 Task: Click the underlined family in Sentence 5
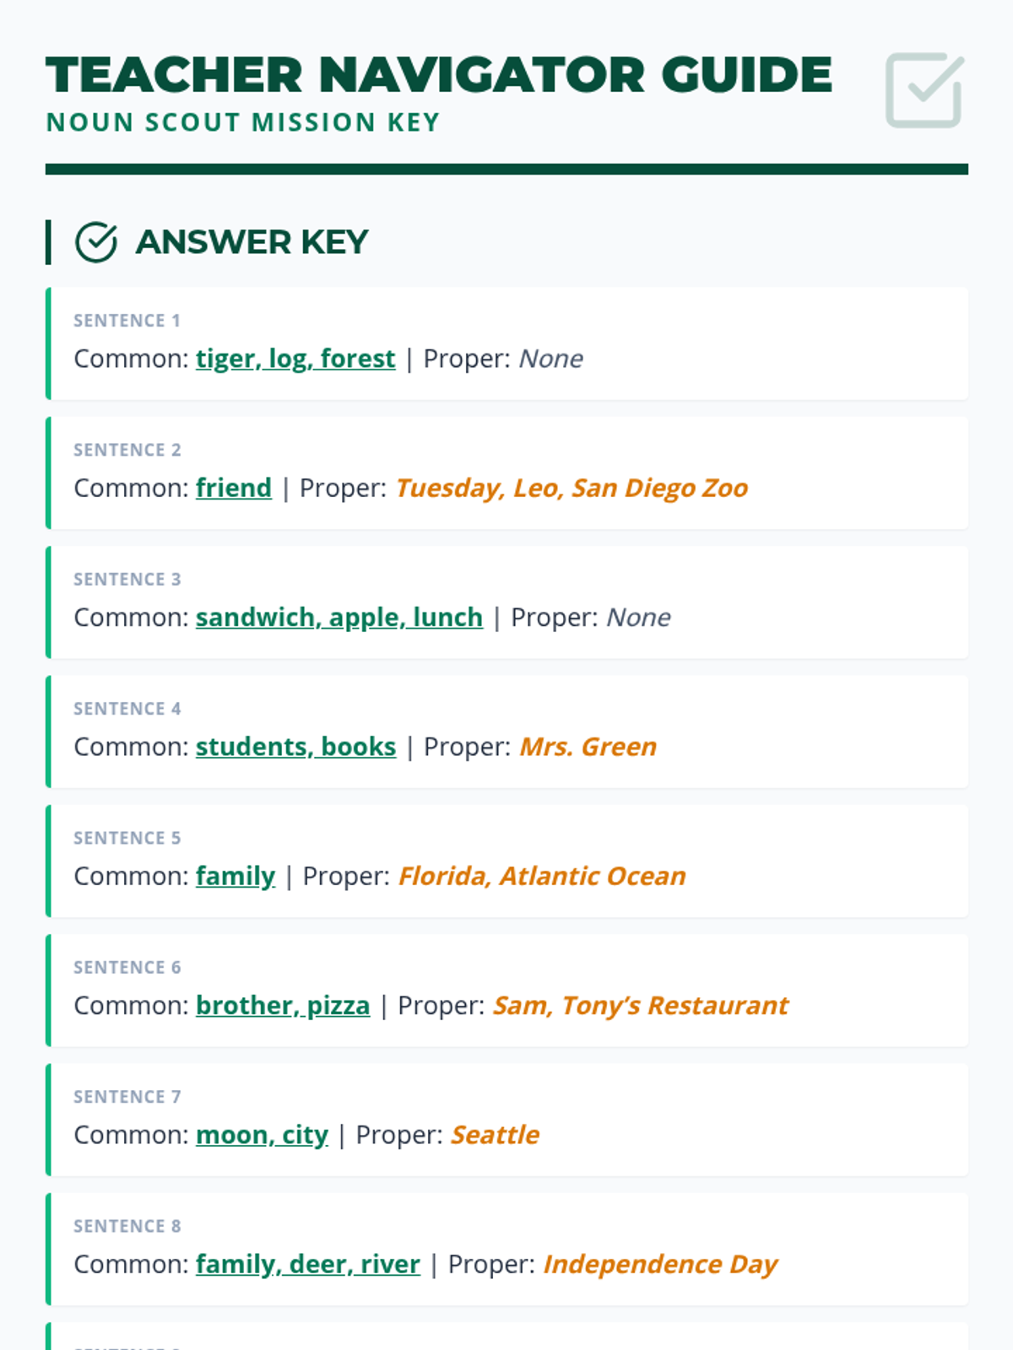(x=236, y=877)
